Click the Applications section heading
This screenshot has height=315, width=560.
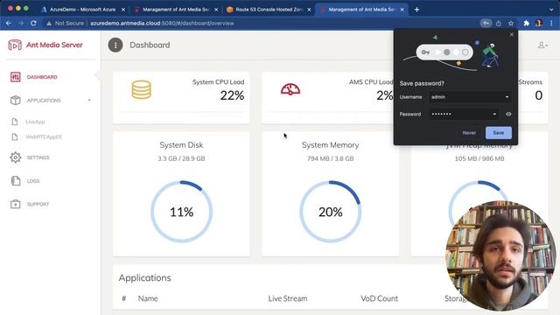[x=144, y=278]
